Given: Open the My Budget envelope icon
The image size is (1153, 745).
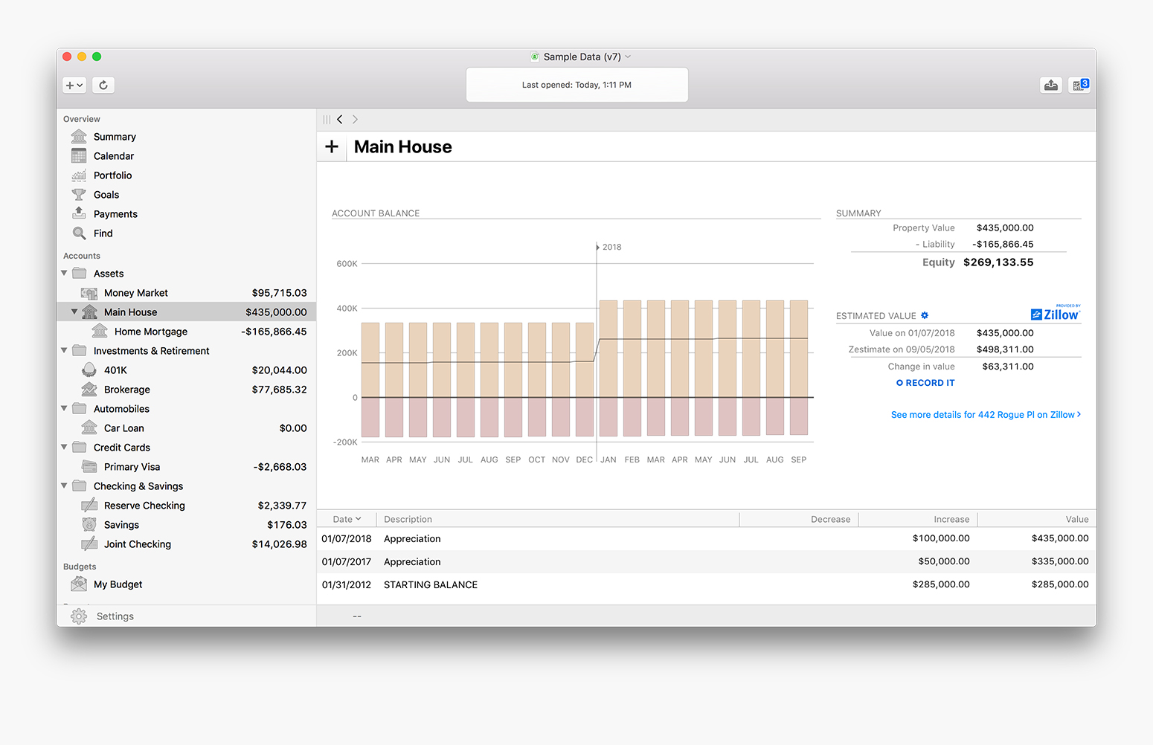Looking at the screenshot, I should point(79,584).
